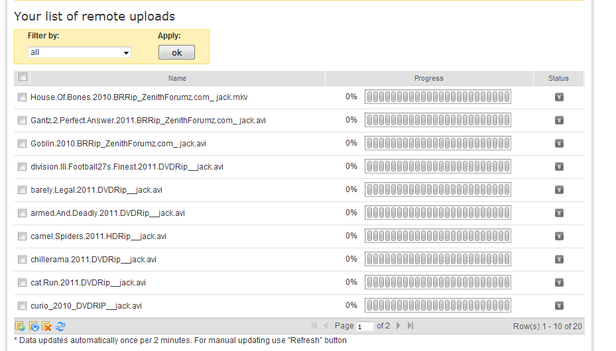Image resolution: width=616 pixels, height=351 pixels.
Task: Click the page number input field
Action: click(x=365, y=326)
